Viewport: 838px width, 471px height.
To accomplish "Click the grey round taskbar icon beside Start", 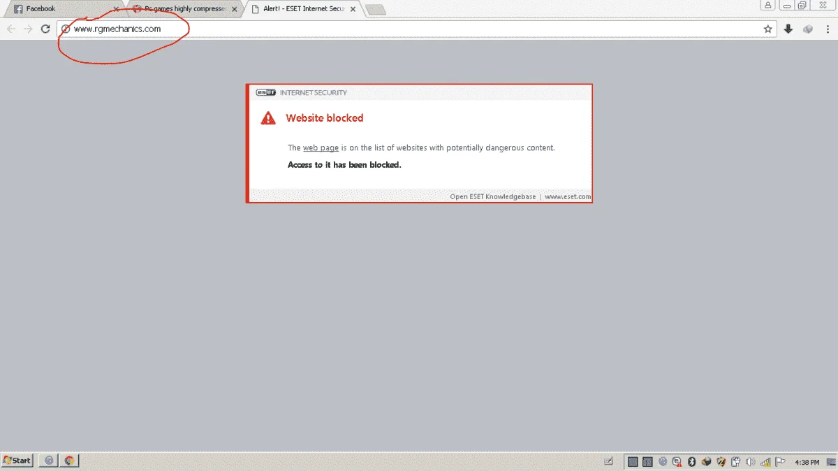I will [x=49, y=461].
